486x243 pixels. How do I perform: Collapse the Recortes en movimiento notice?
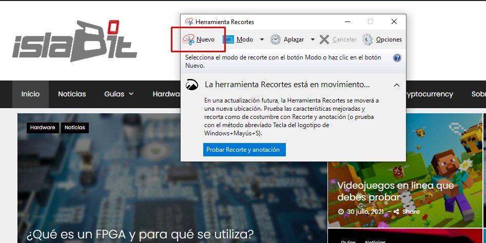click(x=396, y=85)
